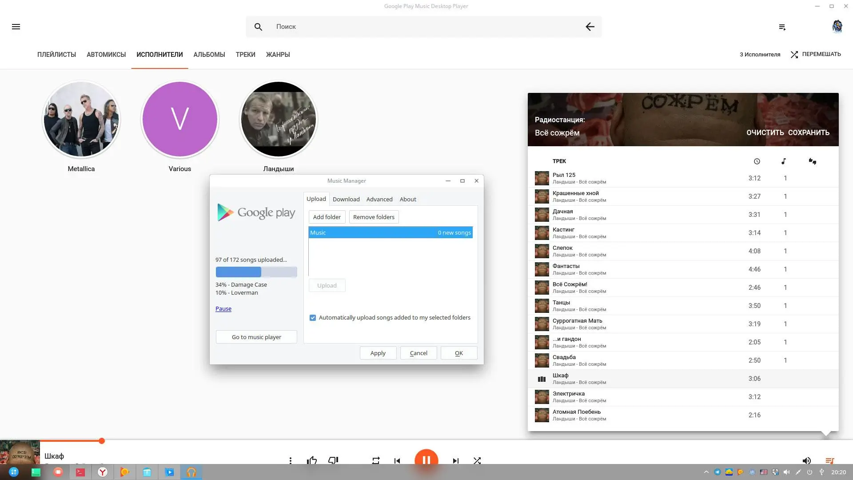The width and height of the screenshot is (853, 480).
Task: Open the terminal taskbar icon
Action: click(x=80, y=472)
